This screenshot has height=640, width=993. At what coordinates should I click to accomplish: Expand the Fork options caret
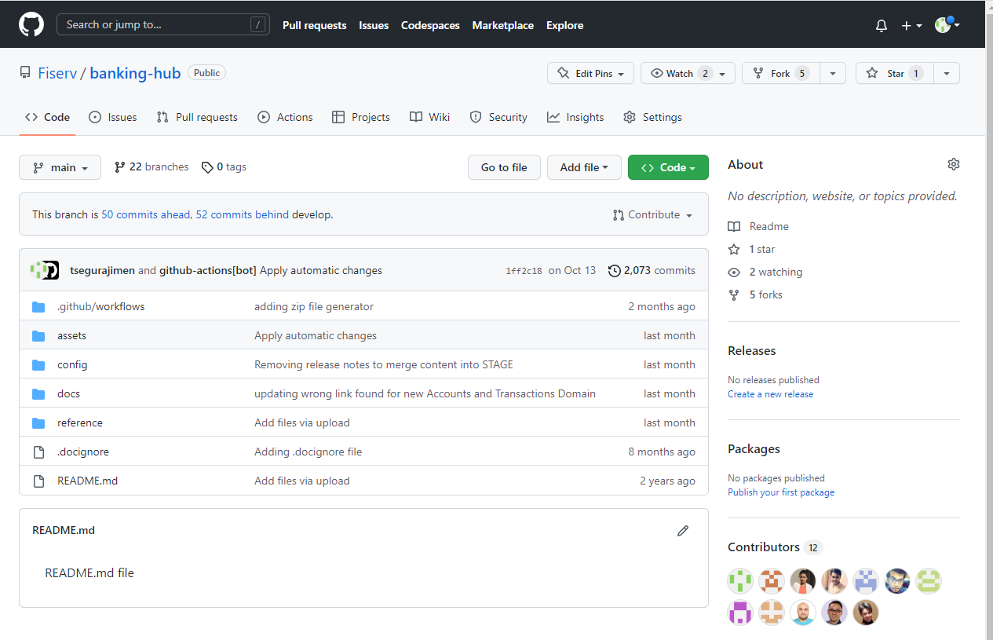tap(833, 73)
